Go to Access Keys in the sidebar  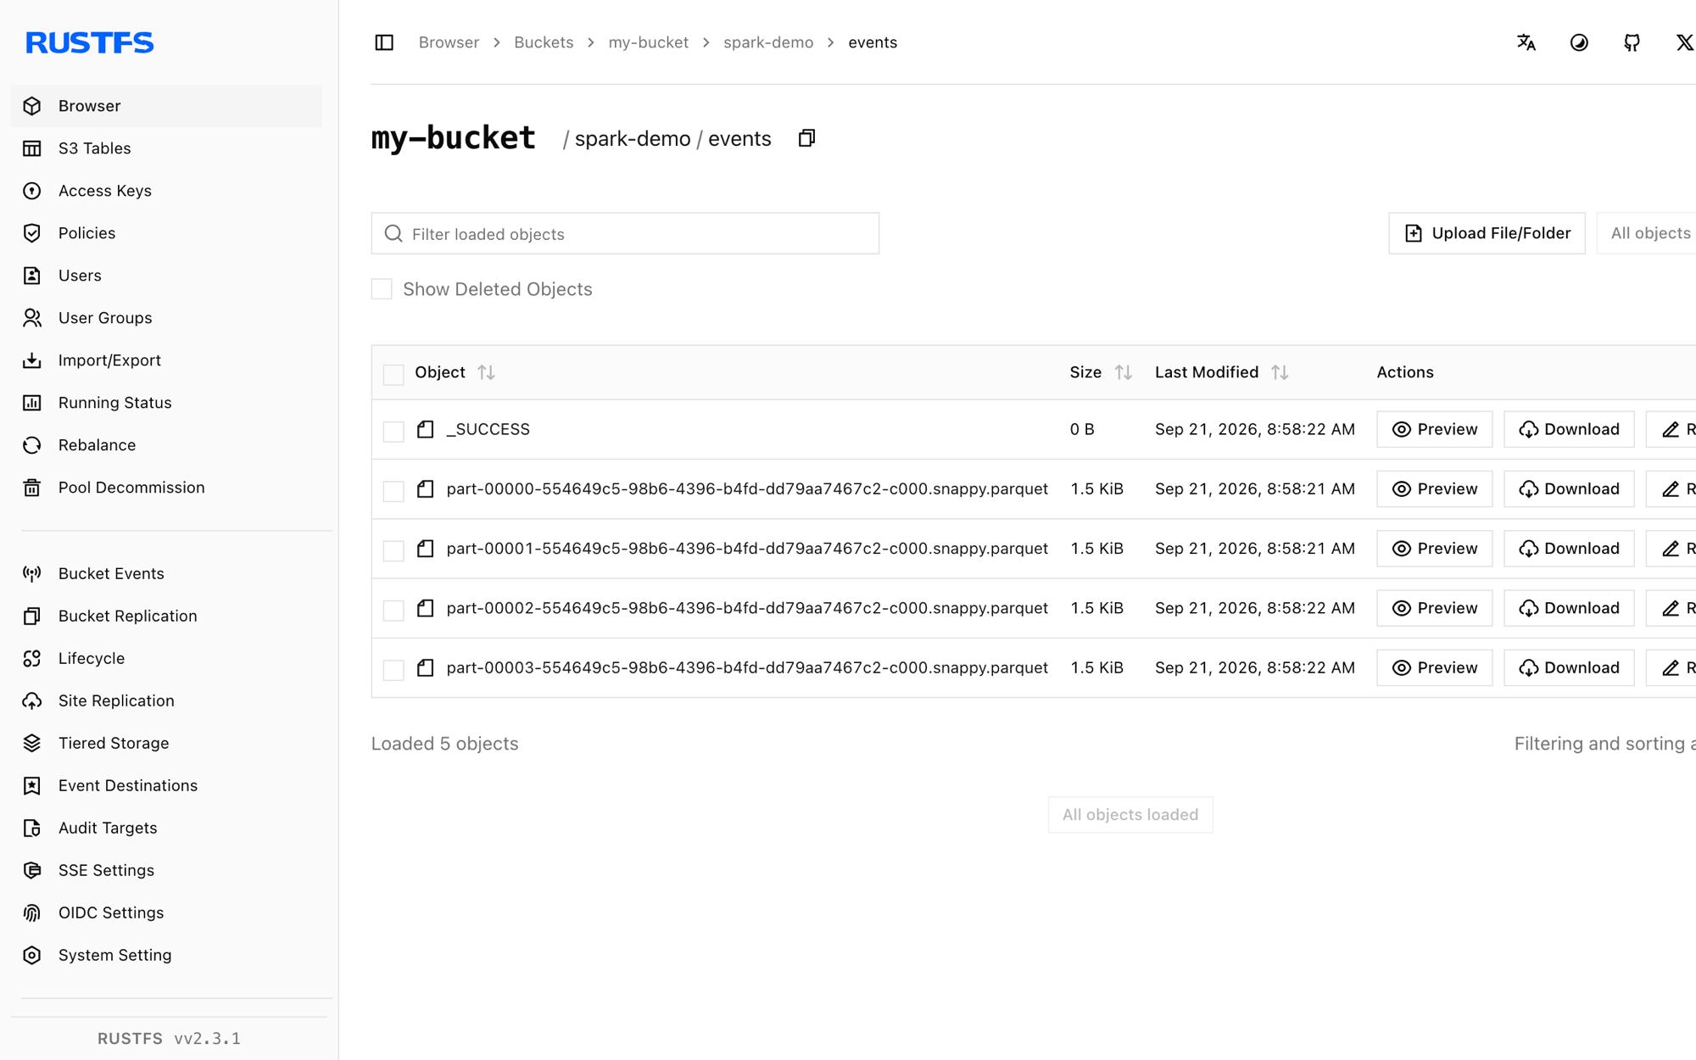[166, 191]
